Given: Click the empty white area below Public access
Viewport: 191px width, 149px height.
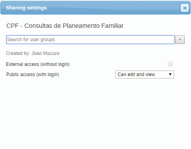Looking at the screenshot, I should [95, 113].
